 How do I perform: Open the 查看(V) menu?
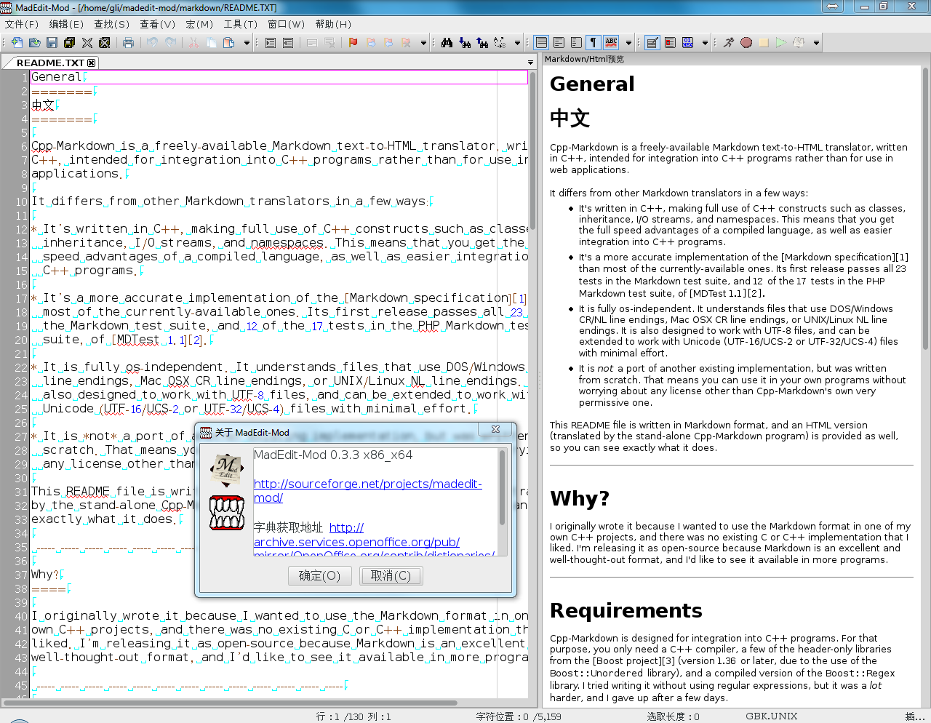158,24
